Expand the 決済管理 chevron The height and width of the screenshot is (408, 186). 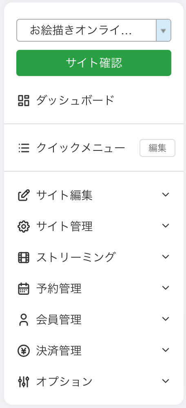tap(166, 350)
